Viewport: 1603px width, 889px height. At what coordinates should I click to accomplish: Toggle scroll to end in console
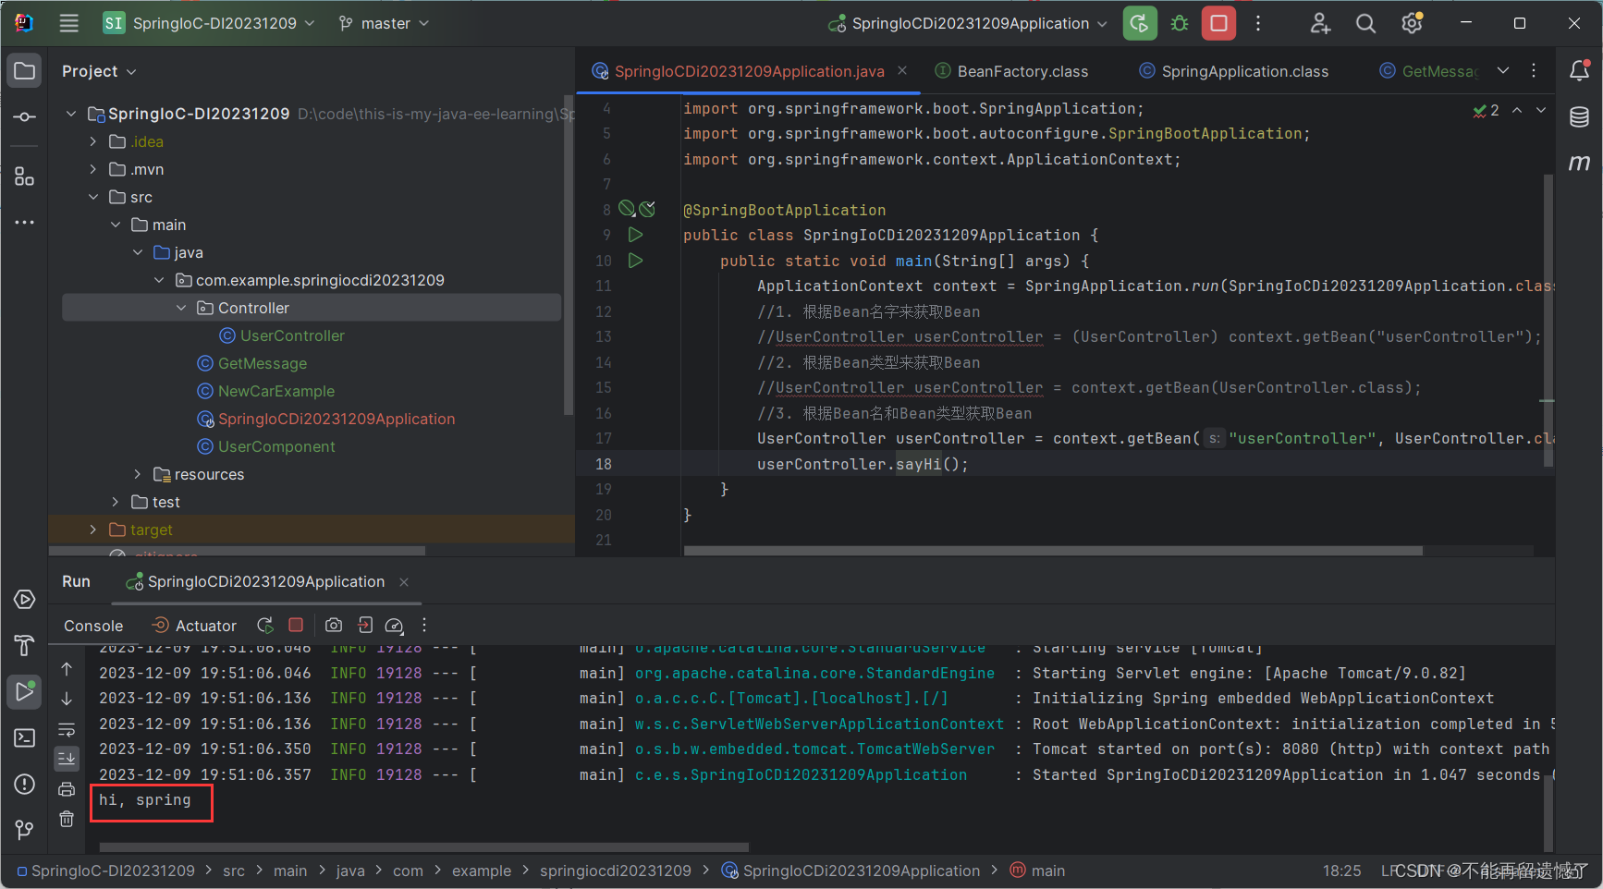click(67, 759)
